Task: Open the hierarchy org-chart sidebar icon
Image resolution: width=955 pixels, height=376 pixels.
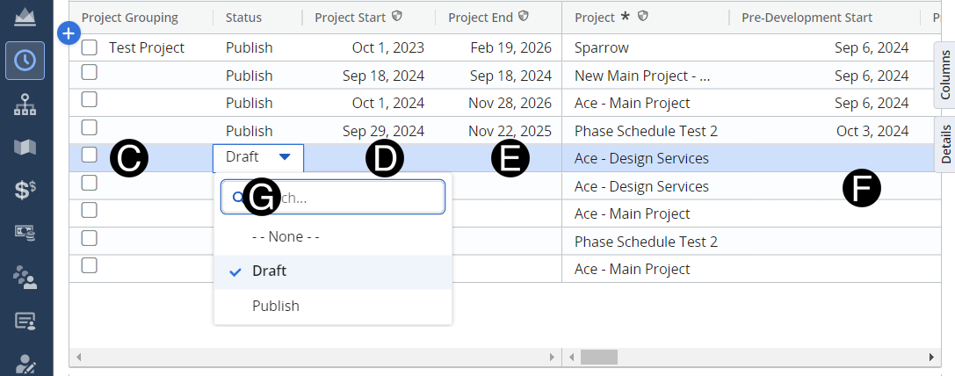Action: coord(25,105)
